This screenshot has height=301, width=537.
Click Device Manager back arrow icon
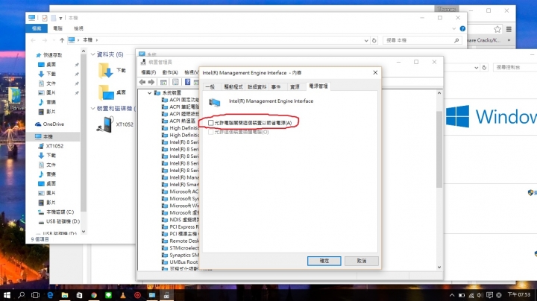(x=142, y=82)
